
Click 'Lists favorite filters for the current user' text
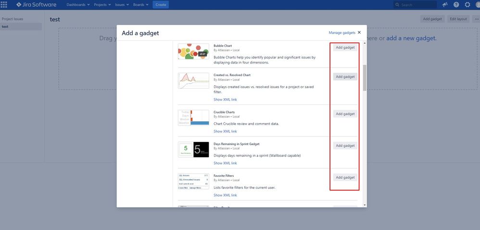[x=245, y=188]
